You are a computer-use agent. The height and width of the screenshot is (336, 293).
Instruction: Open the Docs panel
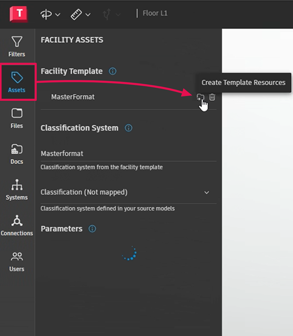pos(17,154)
